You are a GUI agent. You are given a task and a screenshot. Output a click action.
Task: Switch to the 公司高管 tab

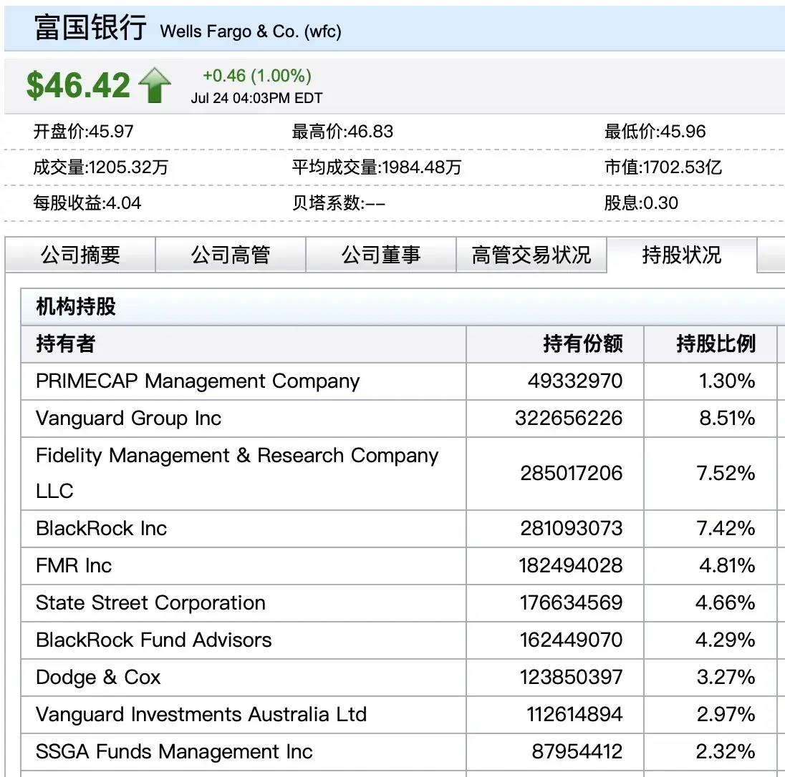pyautogui.click(x=231, y=255)
